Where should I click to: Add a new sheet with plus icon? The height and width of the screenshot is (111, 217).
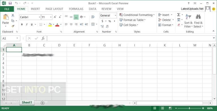(43, 103)
